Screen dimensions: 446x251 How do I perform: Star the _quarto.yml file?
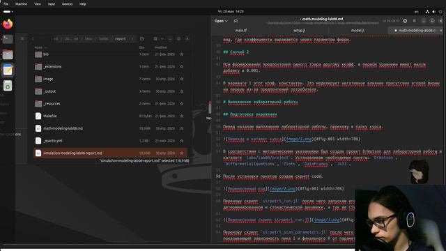click(x=182, y=141)
